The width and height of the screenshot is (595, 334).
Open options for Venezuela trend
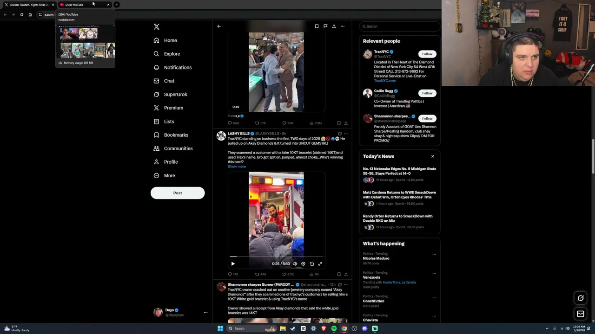pos(434,273)
